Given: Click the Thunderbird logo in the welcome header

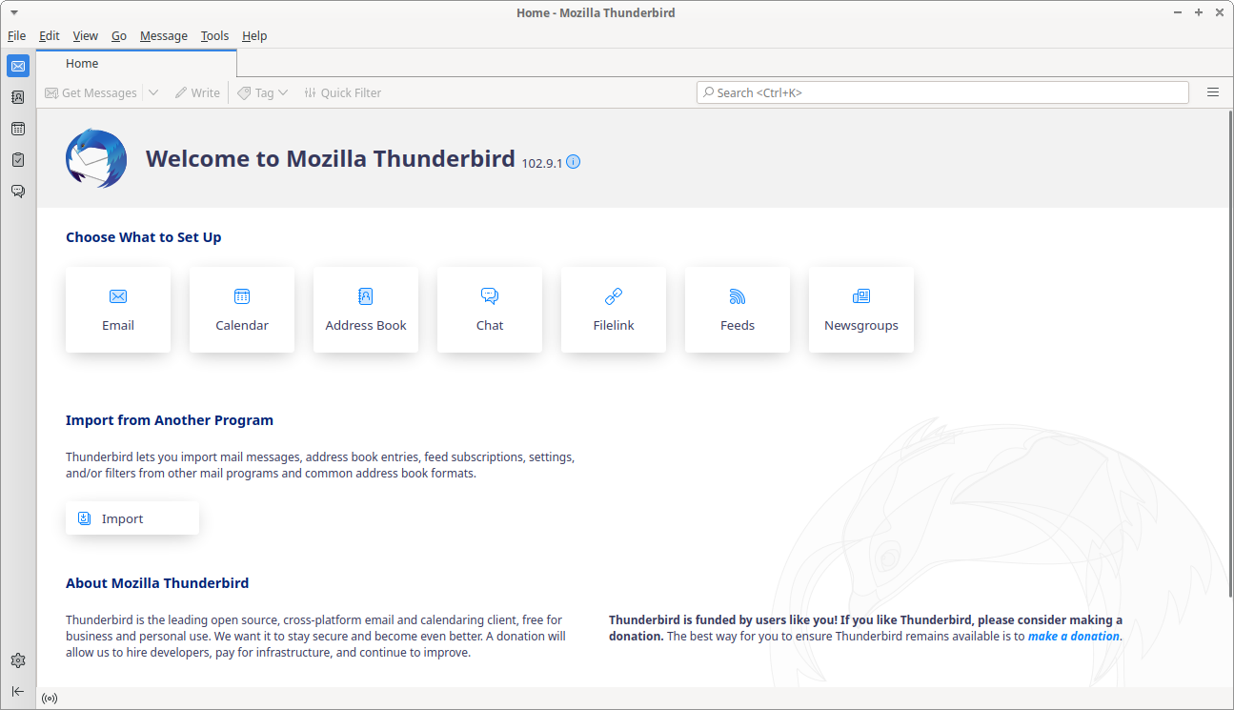Looking at the screenshot, I should coord(96,158).
